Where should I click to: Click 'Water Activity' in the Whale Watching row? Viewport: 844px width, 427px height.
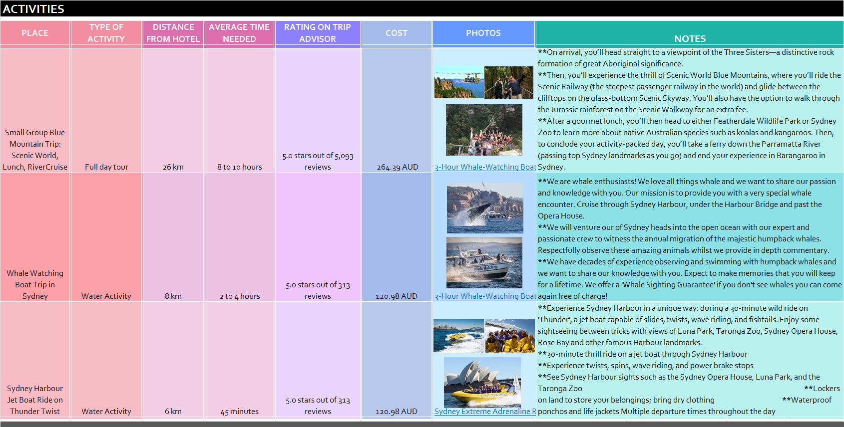tap(106, 237)
